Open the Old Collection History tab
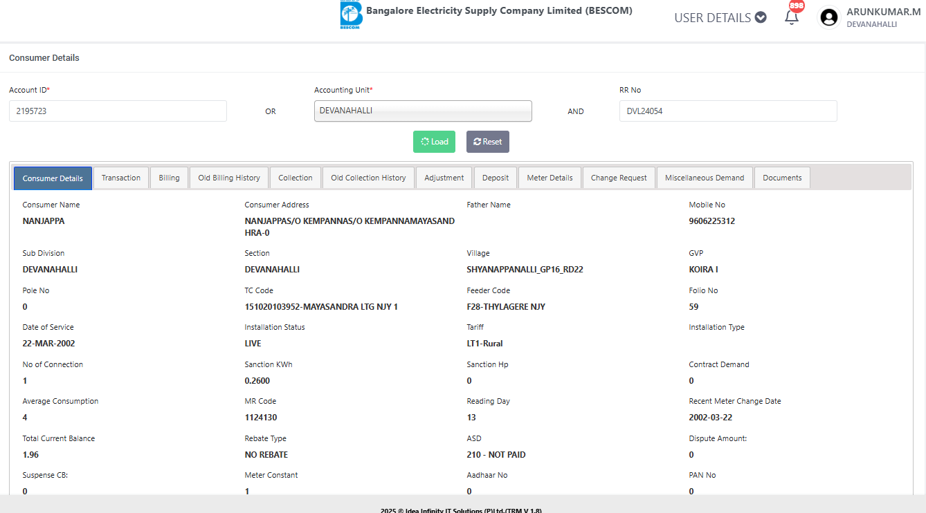This screenshot has height=513, width=926. (368, 178)
